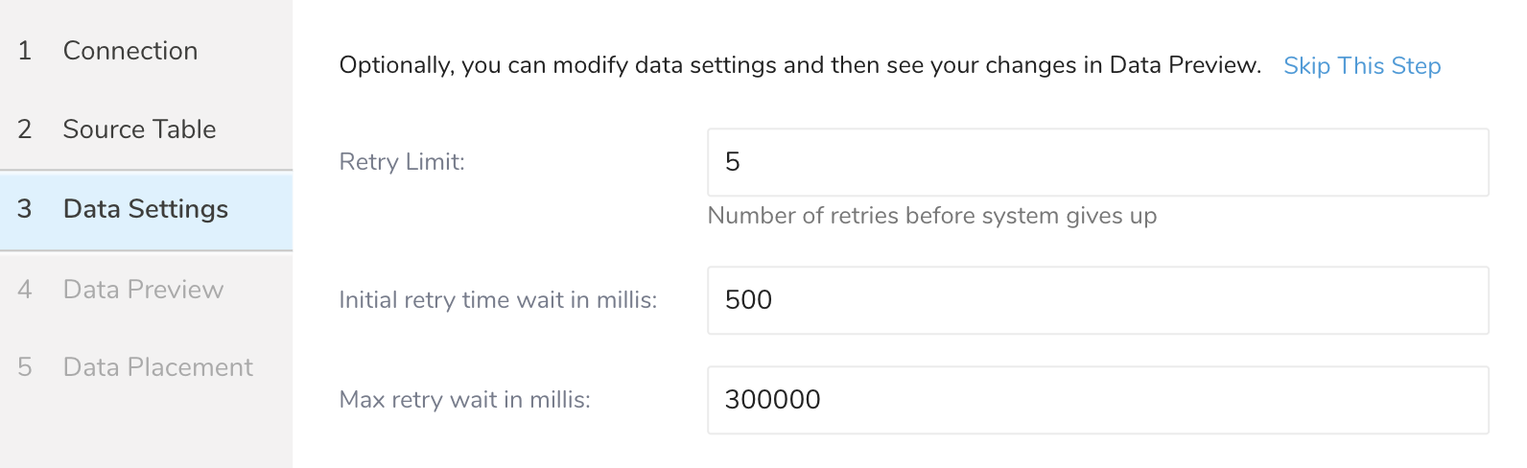Viewport: 1527px width, 468px height.
Task: Open the Source Table step
Action: pos(139,129)
